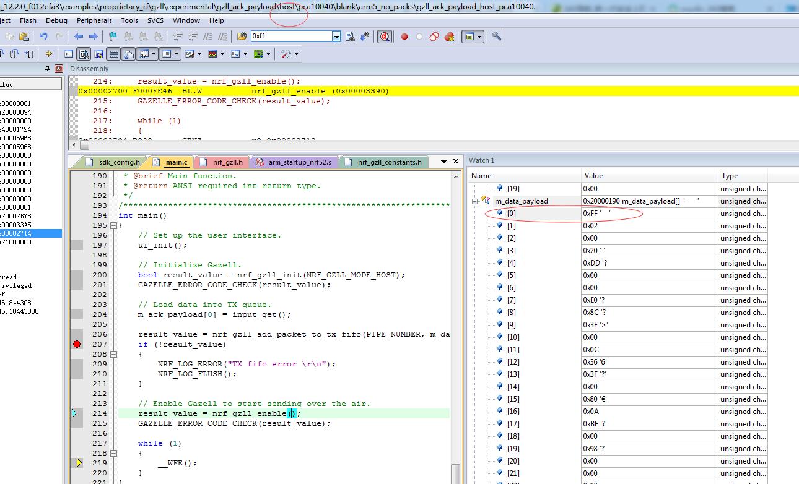Remove the breakpoint marker at line 207
This screenshot has height=484, width=799.
[77, 344]
